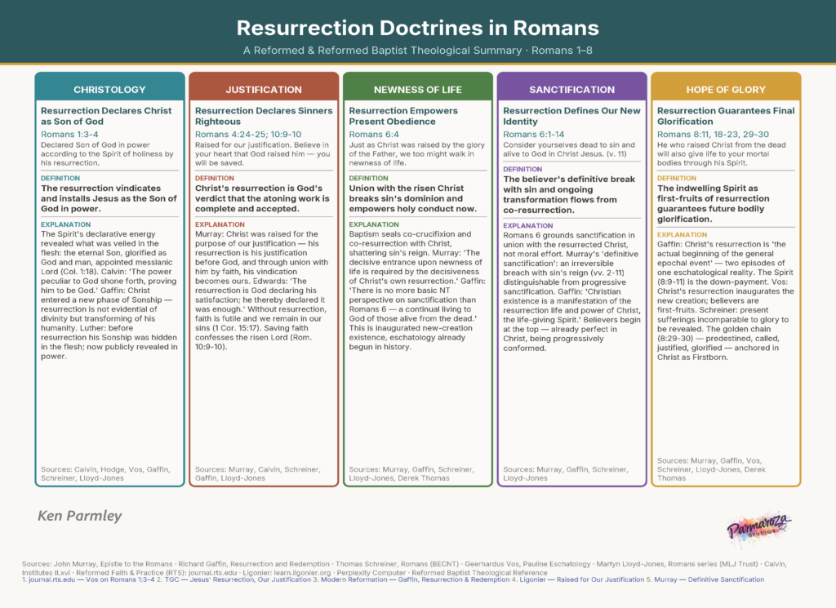Select the Christology column header
The height and width of the screenshot is (608, 836).
tap(109, 89)
